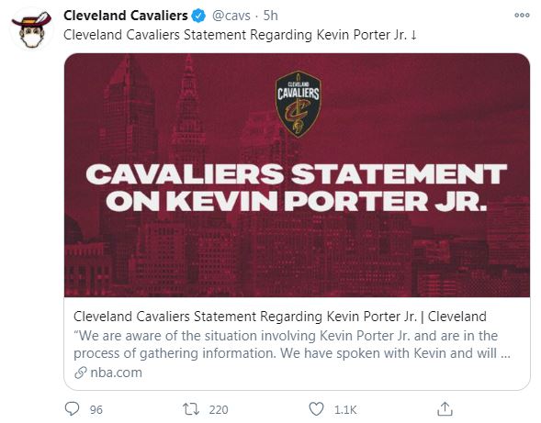The image size is (541, 423).
Task: Click the 220 retweets count
Action: (x=219, y=409)
